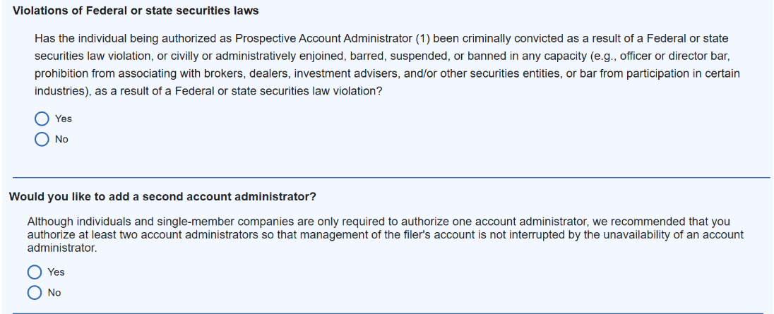
Task: Click the bottom divider line under second administrator section
Action: tap(388, 313)
